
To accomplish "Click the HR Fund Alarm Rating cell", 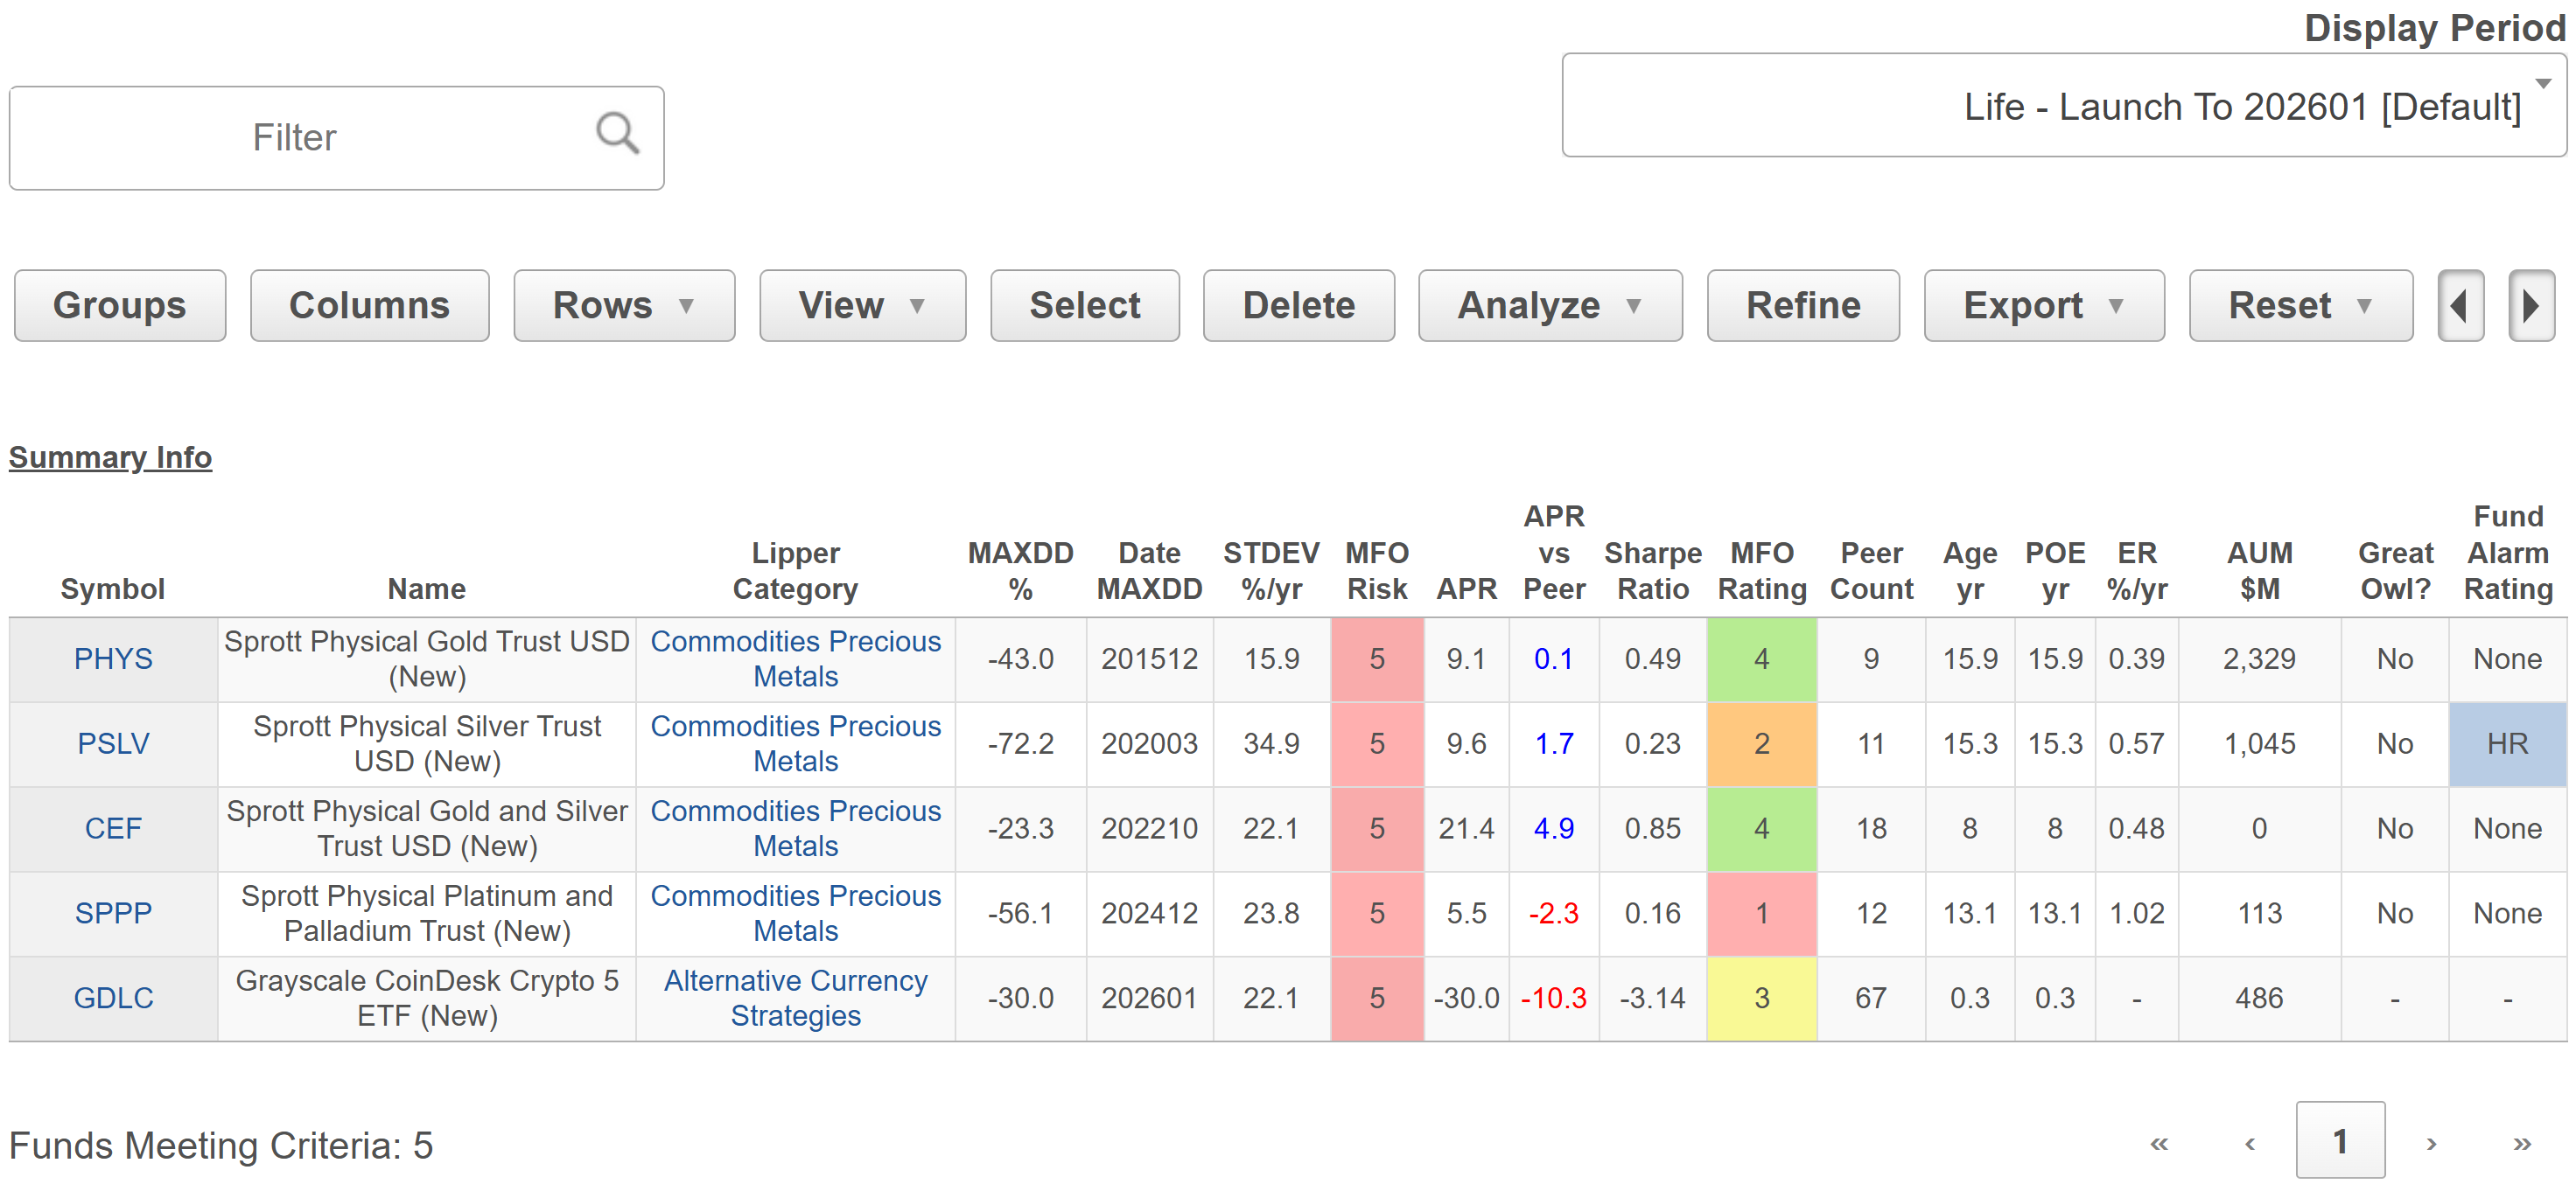I will tap(2506, 743).
